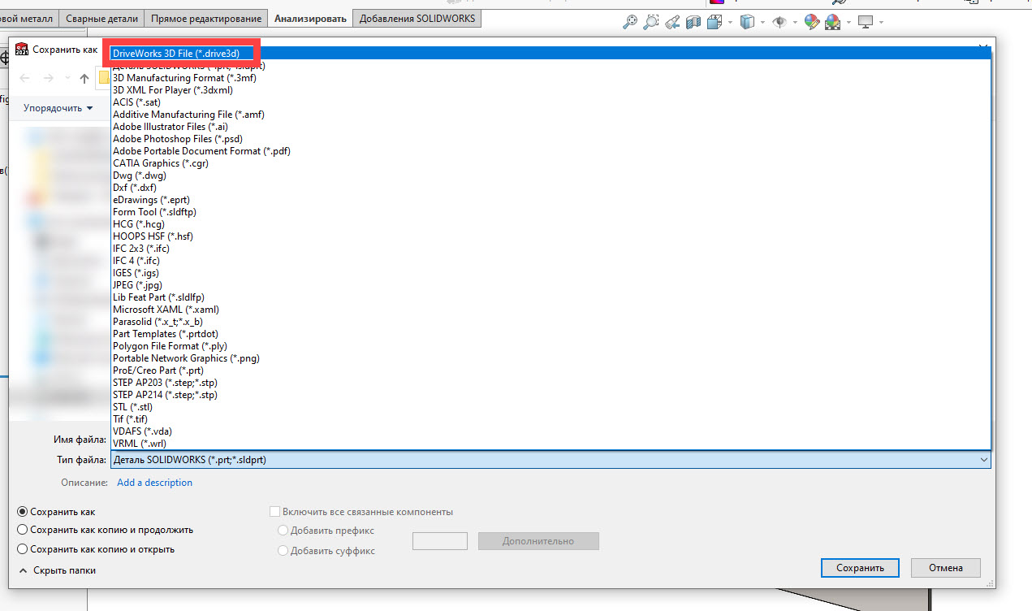Select Adobe Photoshop Files (*.psd)
Image resolution: width=1032 pixels, height=611 pixels.
[x=551, y=139]
